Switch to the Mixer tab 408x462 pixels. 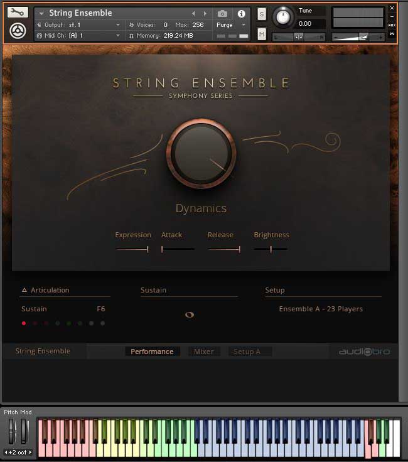(x=203, y=352)
